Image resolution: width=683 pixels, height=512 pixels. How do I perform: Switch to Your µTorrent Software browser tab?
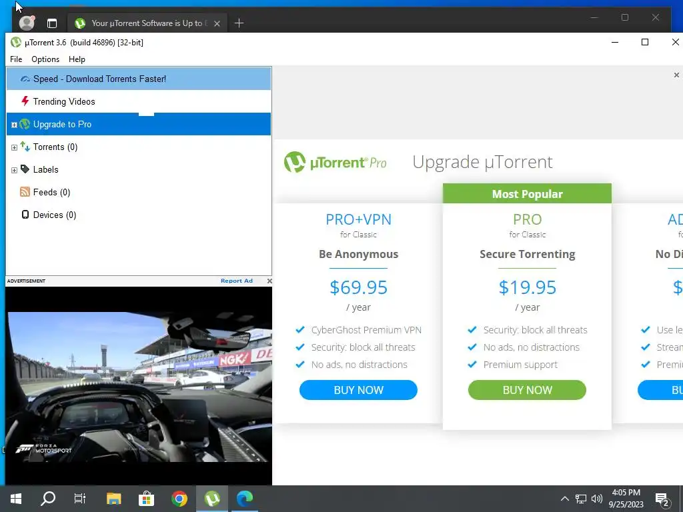pyautogui.click(x=147, y=23)
